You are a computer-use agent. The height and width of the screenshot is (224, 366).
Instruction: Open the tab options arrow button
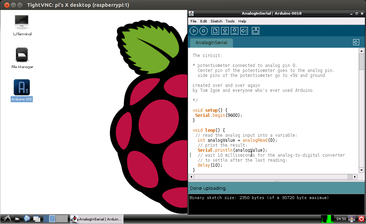(x=356, y=42)
